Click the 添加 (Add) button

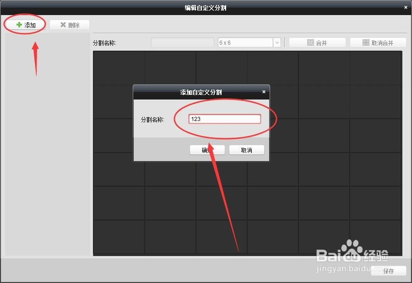point(26,25)
